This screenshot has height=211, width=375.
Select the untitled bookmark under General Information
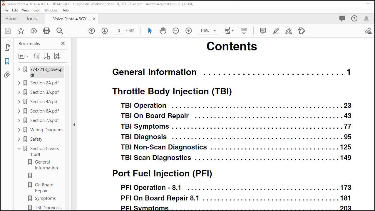coord(30,176)
